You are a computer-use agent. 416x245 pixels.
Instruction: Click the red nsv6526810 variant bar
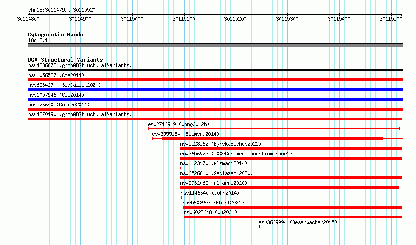tap(291, 178)
